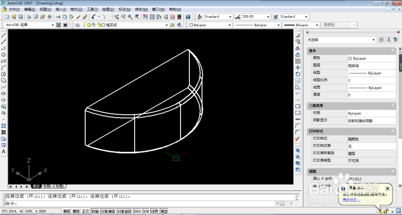The image size is (402, 215).
Task: Select the Mirror modify tool
Action: point(297,48)
